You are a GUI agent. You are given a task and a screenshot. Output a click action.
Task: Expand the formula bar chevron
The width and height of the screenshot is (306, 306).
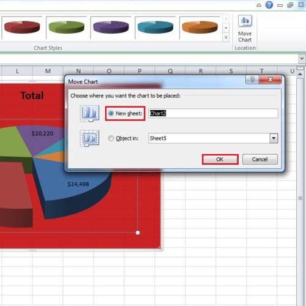[302, 59]
